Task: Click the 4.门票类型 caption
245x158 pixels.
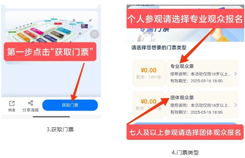Action: (x=185, y=152)
